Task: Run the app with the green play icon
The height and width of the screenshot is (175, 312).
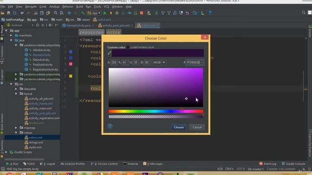Action: coord(105,13)
